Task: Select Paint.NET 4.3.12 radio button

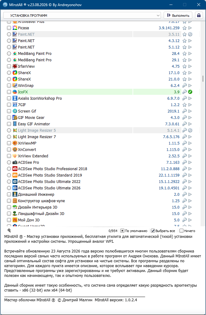Action: (9, 41)
